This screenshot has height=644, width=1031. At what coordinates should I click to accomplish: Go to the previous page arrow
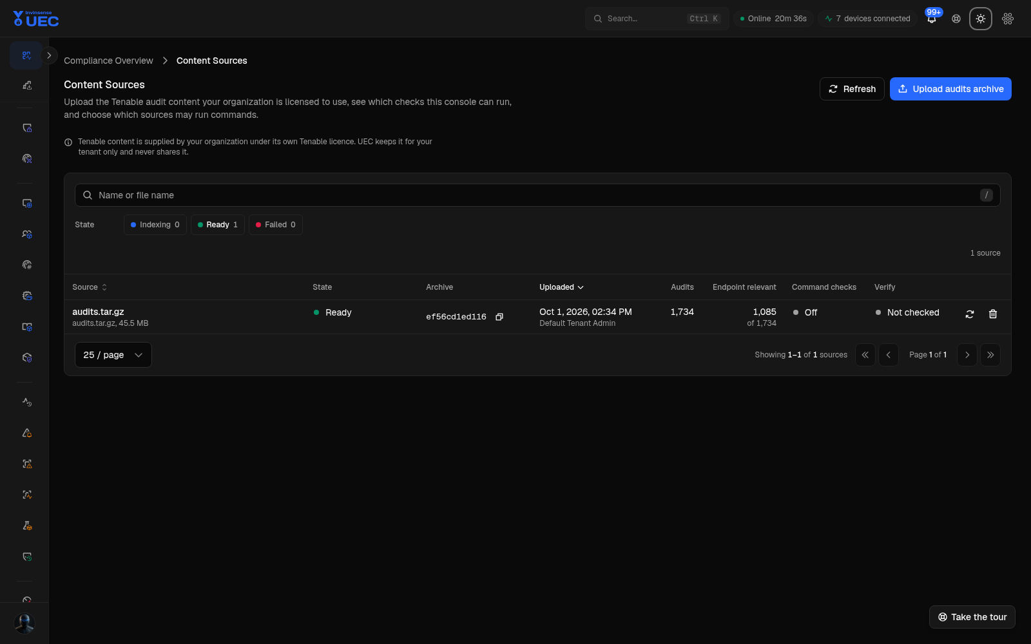(889, 355)
